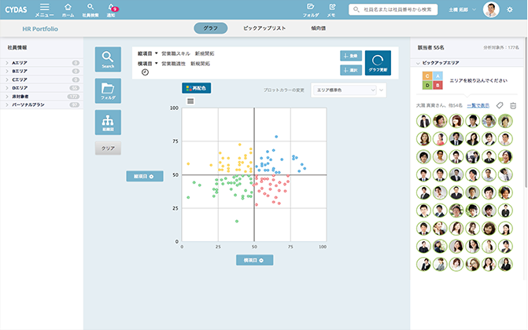Click the 社員情報 panel heading
This screenshot has width=528, height=330.
[17, 48]
